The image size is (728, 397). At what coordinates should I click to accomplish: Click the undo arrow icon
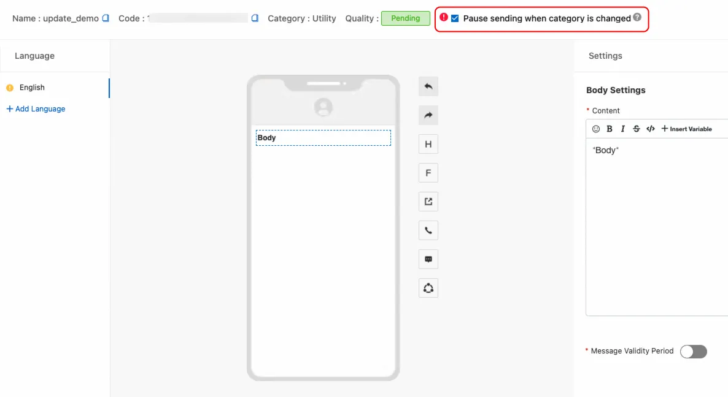[x=428, y=86]
